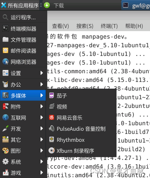Expand the 互联网 submenu arrow

pyautogui.click(x=42, y=117)
